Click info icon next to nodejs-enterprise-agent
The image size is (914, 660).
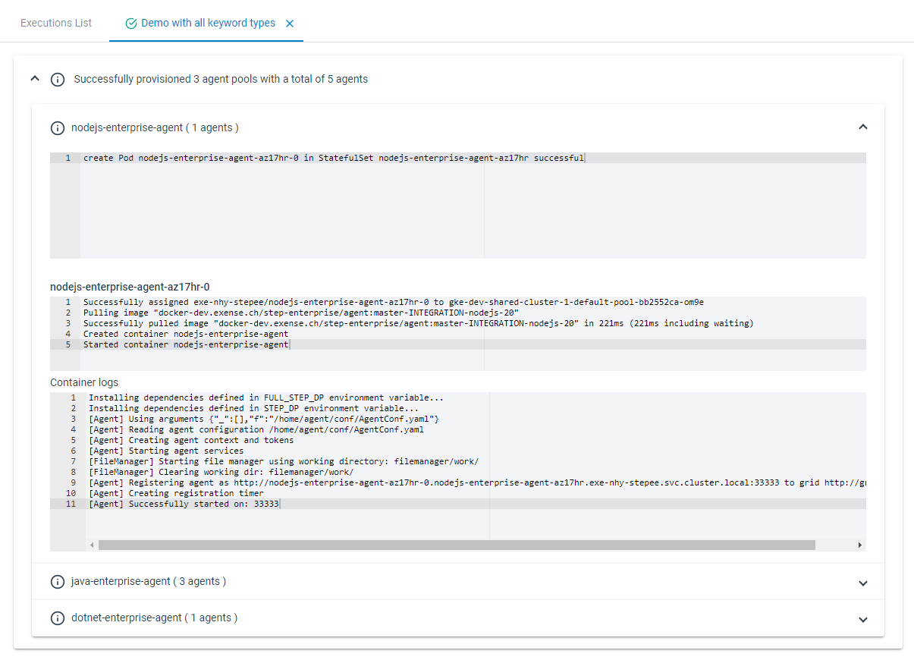(58, 128)
